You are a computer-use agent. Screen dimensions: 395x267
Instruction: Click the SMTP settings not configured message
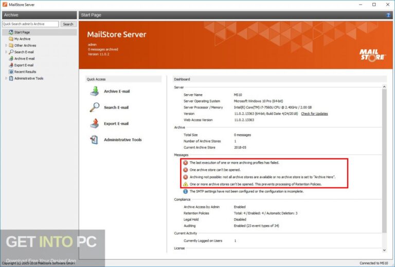point(246,191)
